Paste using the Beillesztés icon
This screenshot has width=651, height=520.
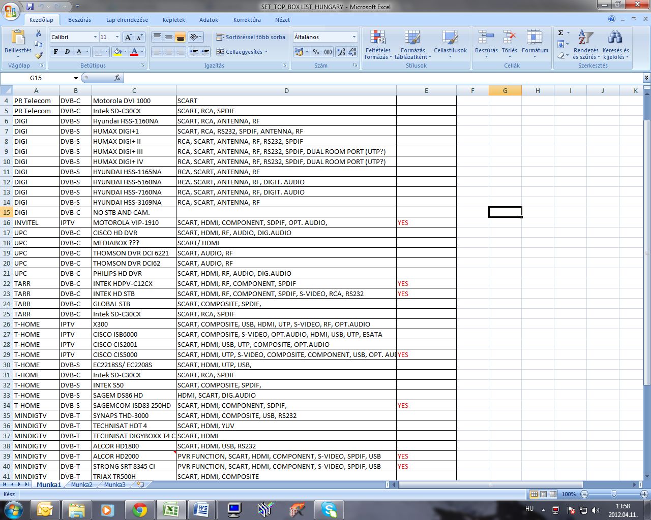(18, 38)
